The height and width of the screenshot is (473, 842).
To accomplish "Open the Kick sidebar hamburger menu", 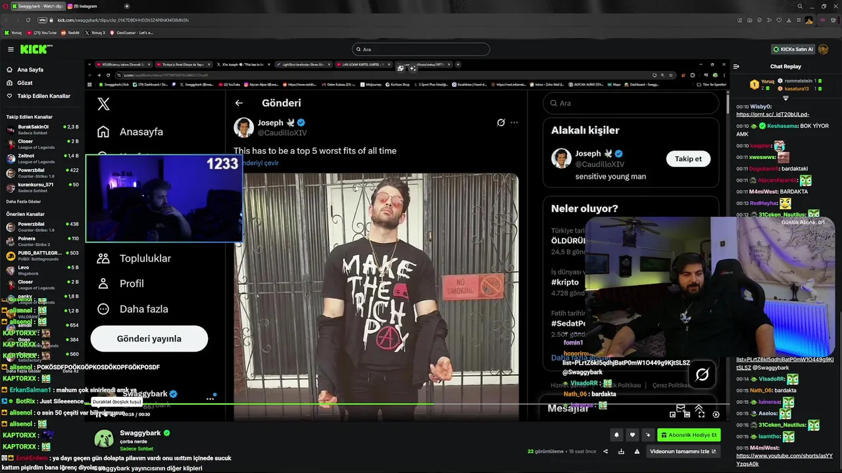I will pos(11,49).
